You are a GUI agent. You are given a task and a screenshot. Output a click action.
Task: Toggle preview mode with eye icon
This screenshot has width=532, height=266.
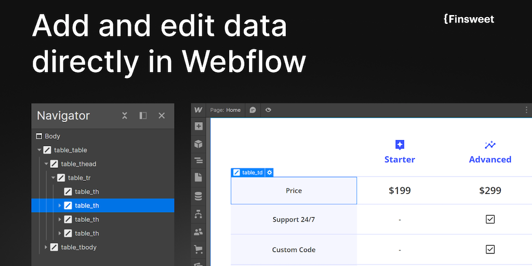(268, 110)
